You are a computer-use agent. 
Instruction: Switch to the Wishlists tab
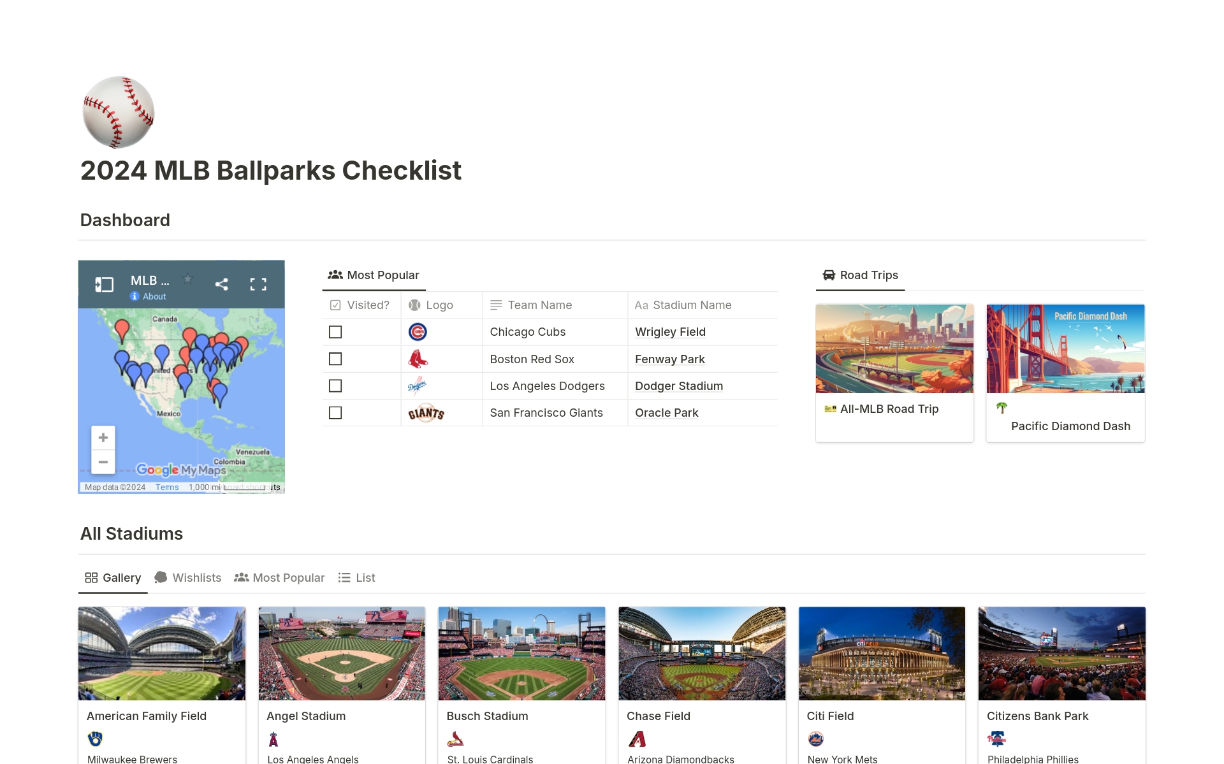pos(196,577)
